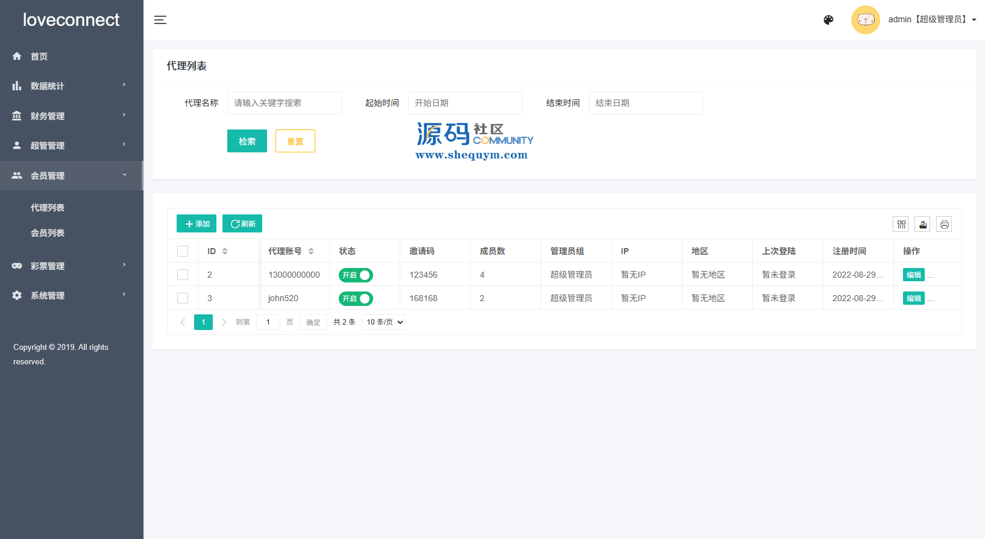Select 会员列表 in the sidebar
This screenshot has height=539, width=985.
(48, 233)
